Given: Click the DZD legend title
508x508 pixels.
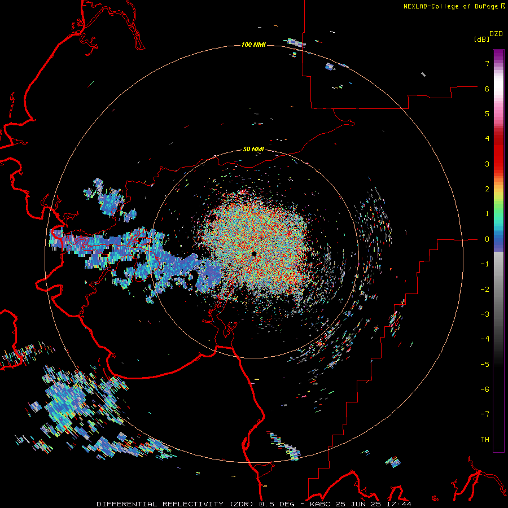Looking at the screenshot, I should tap(496, 34).
